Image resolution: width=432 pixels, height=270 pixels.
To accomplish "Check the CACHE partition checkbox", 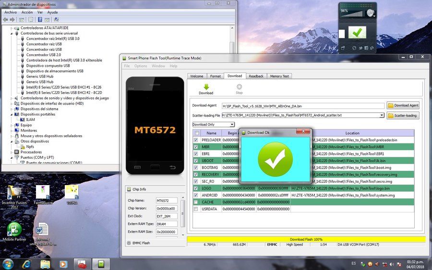I will 196,202.
